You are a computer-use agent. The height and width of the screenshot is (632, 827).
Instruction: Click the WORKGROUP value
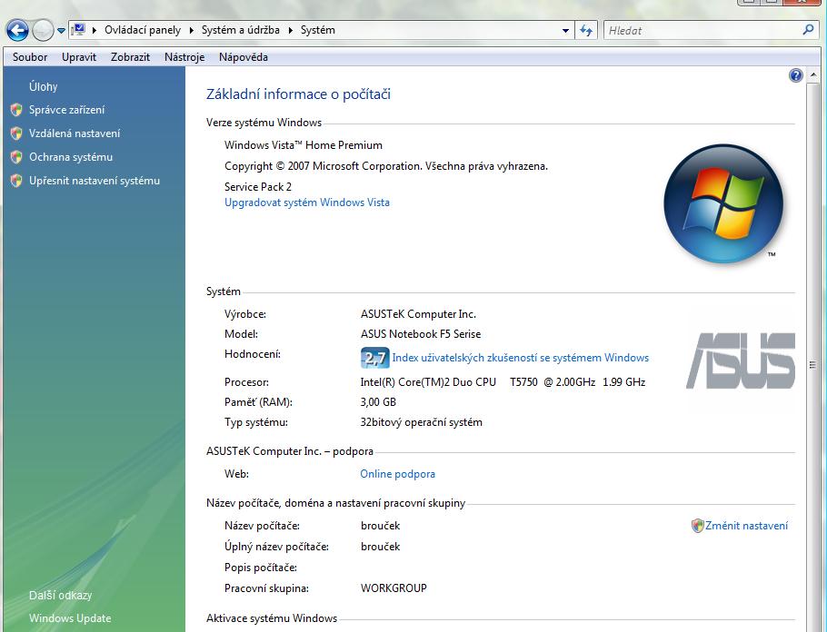(x=394, y=588)
